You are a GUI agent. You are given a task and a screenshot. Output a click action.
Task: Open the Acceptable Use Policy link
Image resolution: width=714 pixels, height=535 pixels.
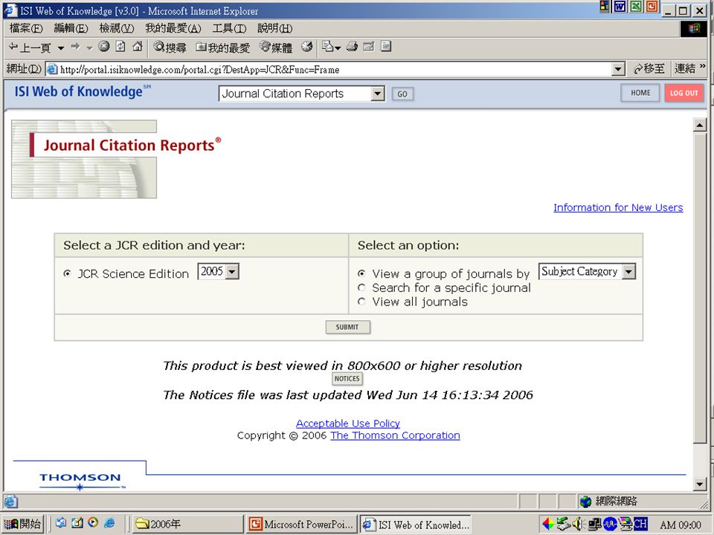tap(348, 424)
